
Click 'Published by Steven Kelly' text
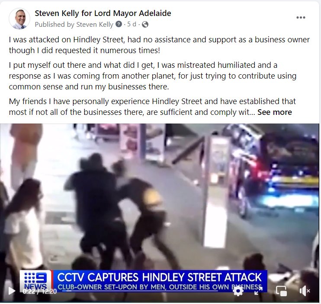tap(74, 25)
